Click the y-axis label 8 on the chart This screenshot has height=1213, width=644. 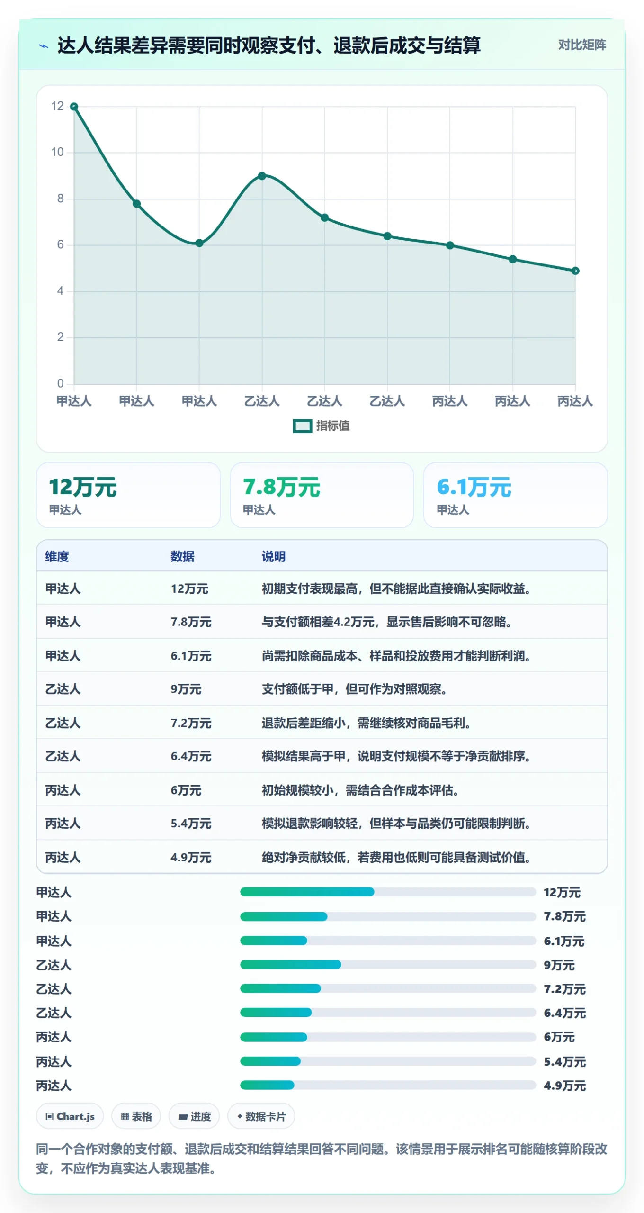(x=60, y=199)
